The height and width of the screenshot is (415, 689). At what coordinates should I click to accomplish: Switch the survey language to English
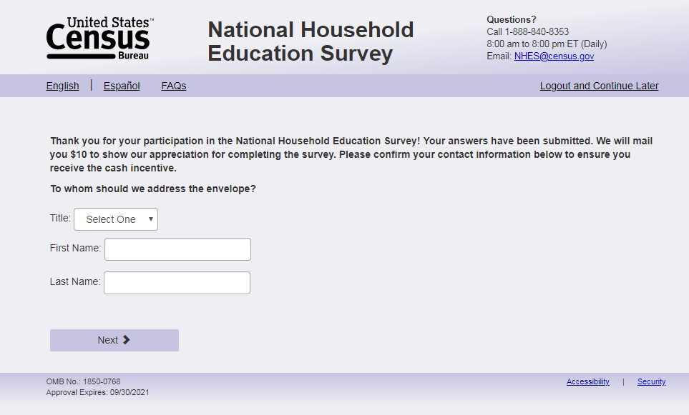[62, 86]
